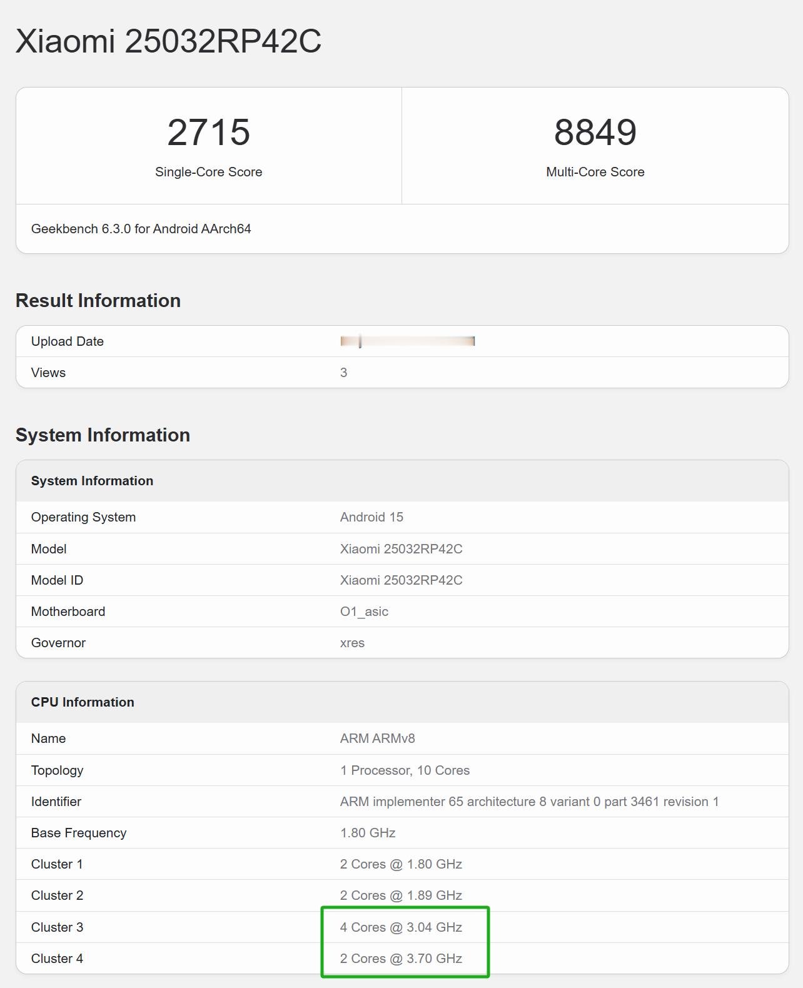Select the 1 Processor, 10 Cores value
This screenshot has width=803, height=988.
(405, 770)
